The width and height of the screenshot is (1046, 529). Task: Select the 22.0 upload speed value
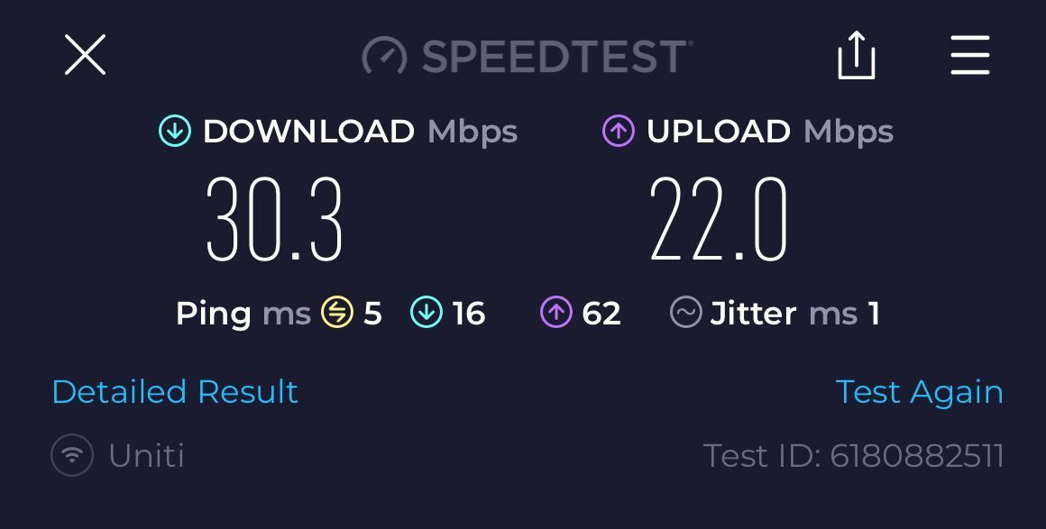[x=719, y=219]
